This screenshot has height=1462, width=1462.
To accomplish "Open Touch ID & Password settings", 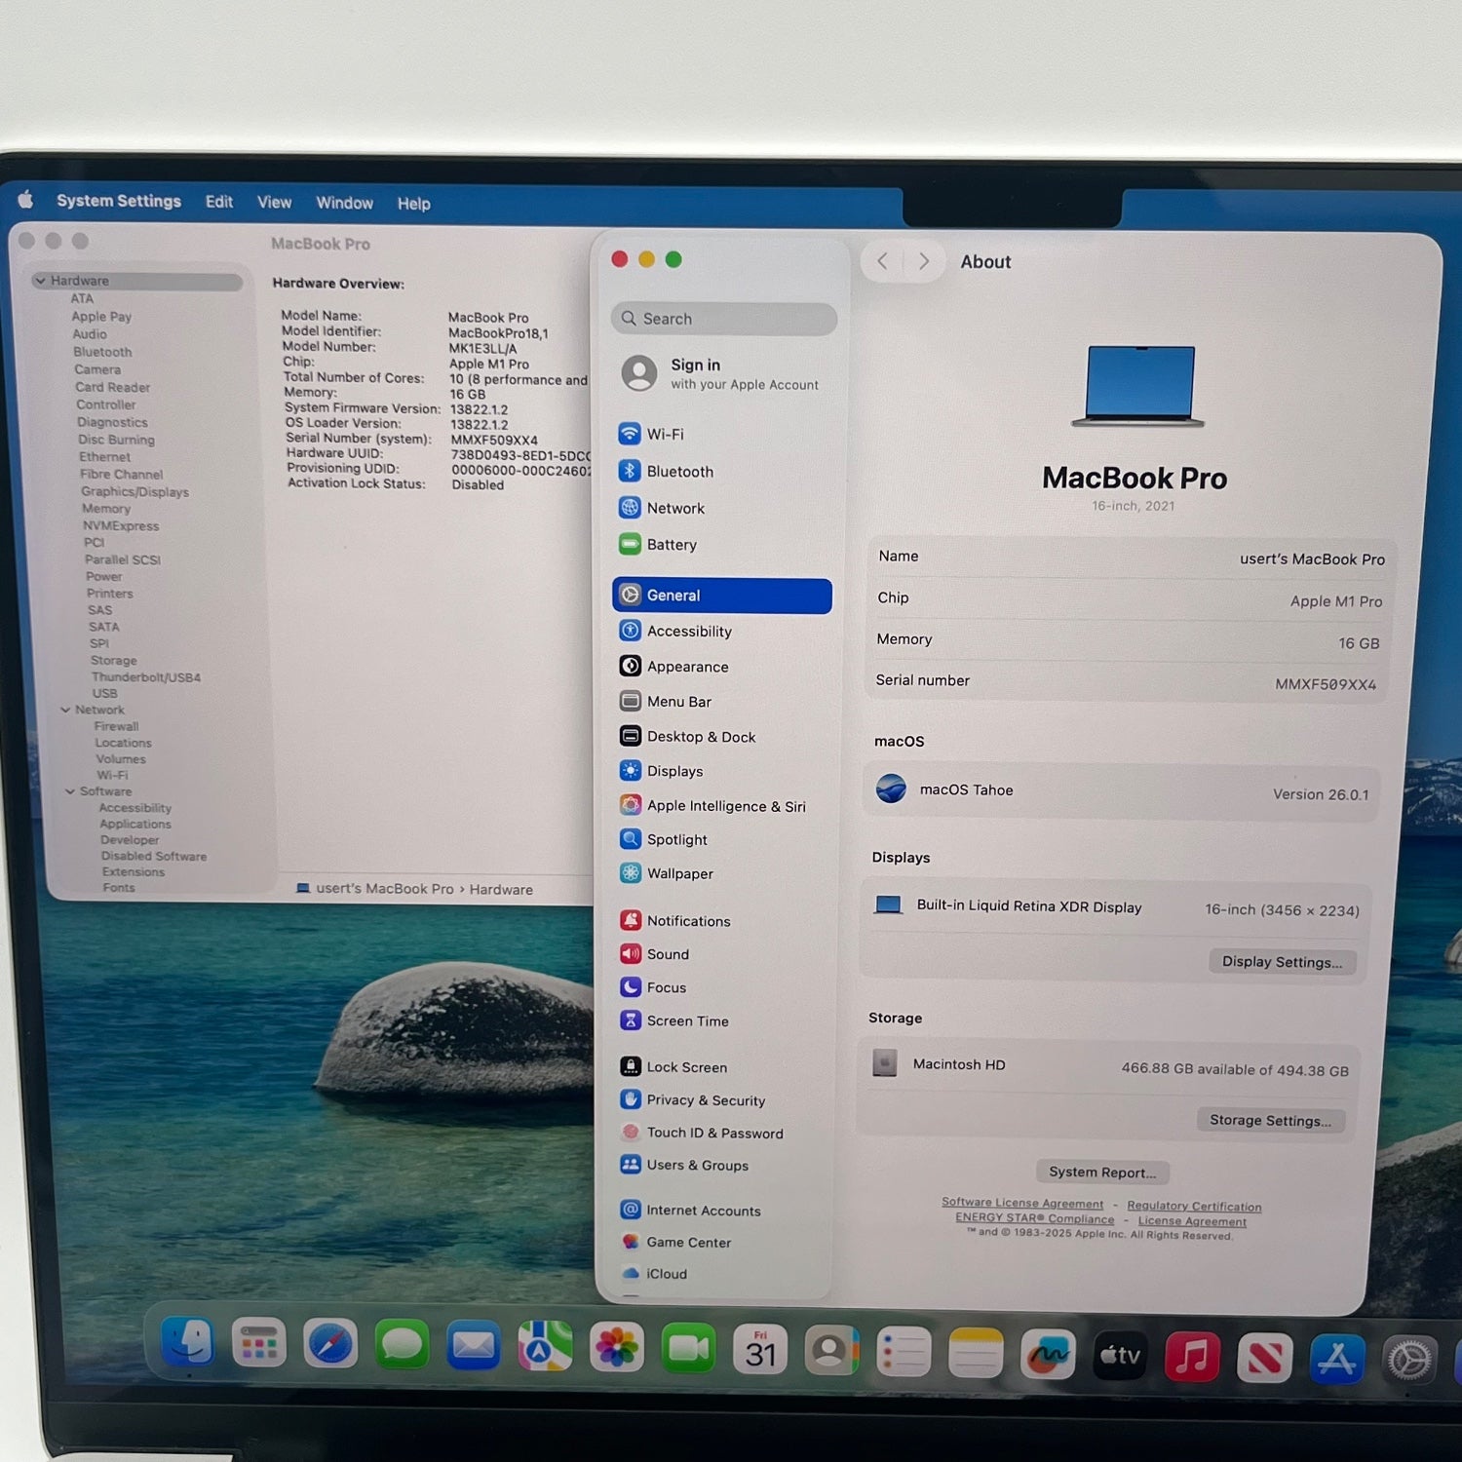I will (713, 1133).
